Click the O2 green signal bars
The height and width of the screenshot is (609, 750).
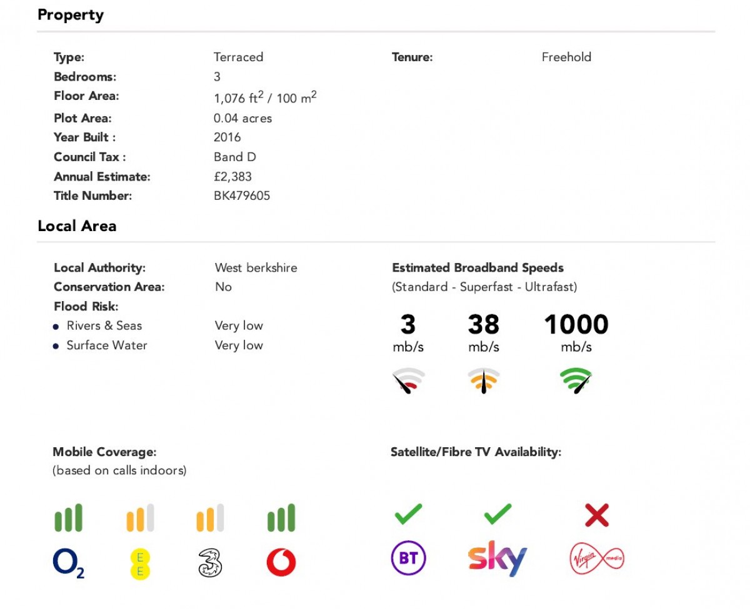click(68, 518)
